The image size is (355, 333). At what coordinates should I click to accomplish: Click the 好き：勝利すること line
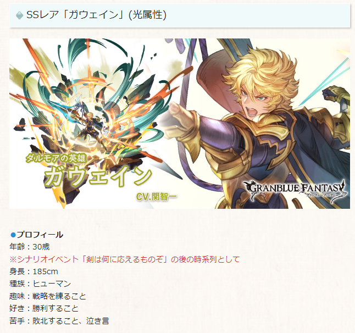coord(44,308)
